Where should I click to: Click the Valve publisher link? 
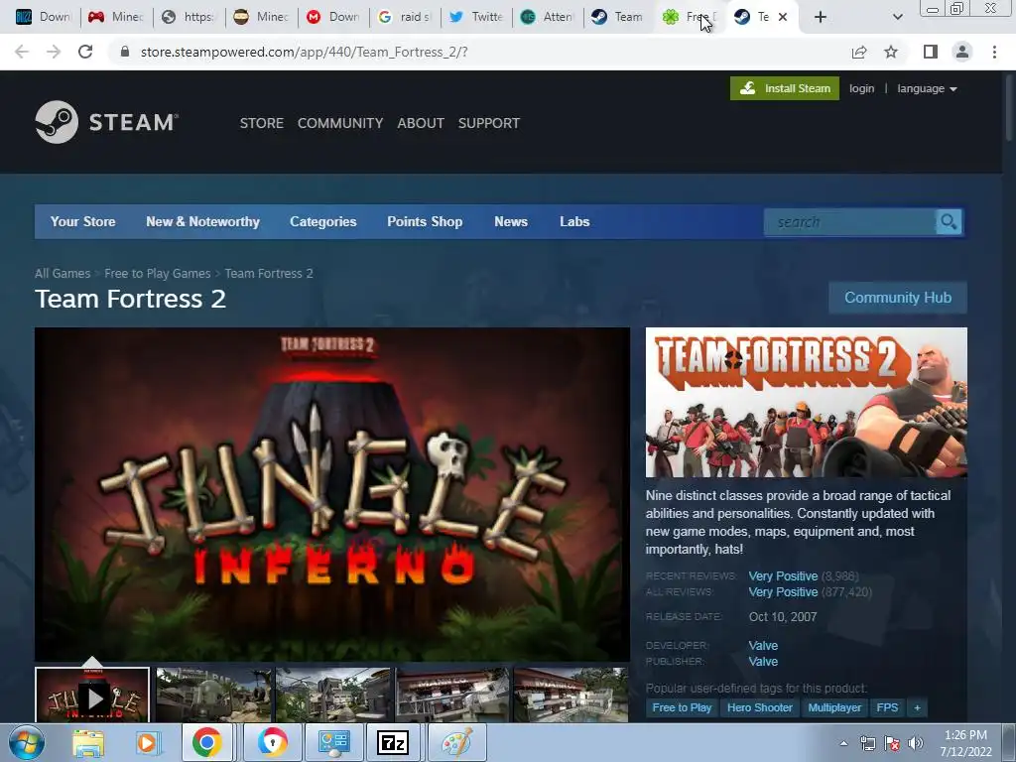point(763,662)
